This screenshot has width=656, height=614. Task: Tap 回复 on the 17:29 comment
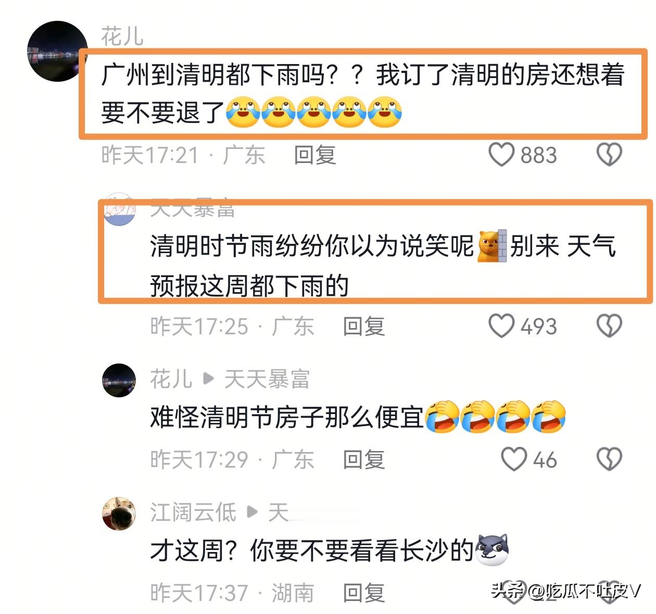pyautogui.click(x=364, y=460)
